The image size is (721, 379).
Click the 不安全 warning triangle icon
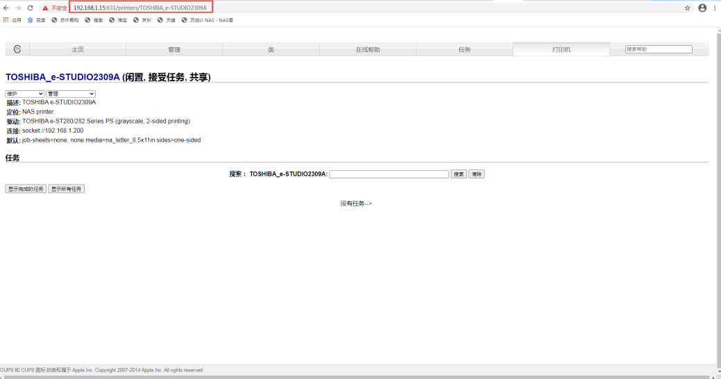(x=45, y=8)
